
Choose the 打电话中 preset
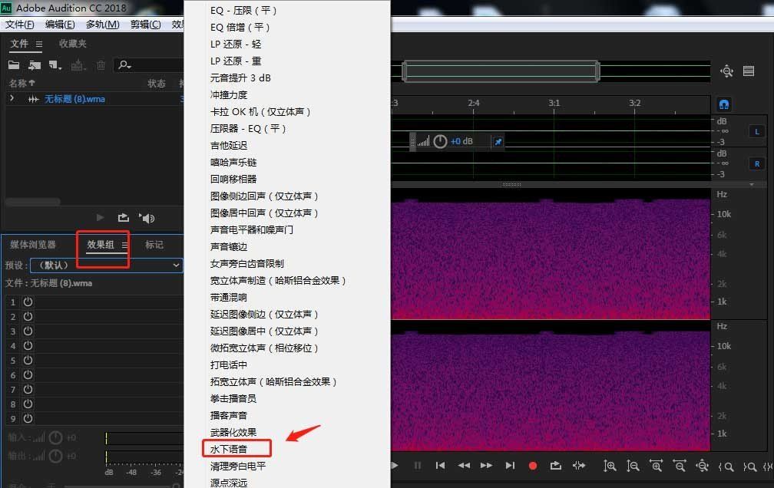pos(229,364)
